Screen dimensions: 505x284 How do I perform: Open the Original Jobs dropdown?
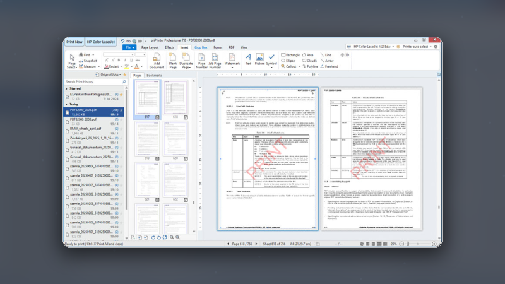tap(109, 74)
